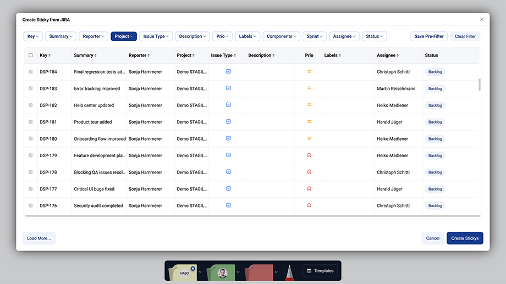The image size is (506, 284).
Task: Toggle the select-all checkbox in table header
Action: 31,55
